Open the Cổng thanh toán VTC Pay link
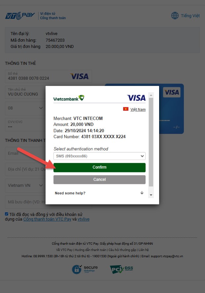 point(47,219)
